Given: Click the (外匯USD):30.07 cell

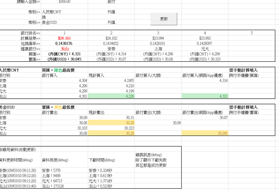Looking at the screenshot, I should click(111, 59).
